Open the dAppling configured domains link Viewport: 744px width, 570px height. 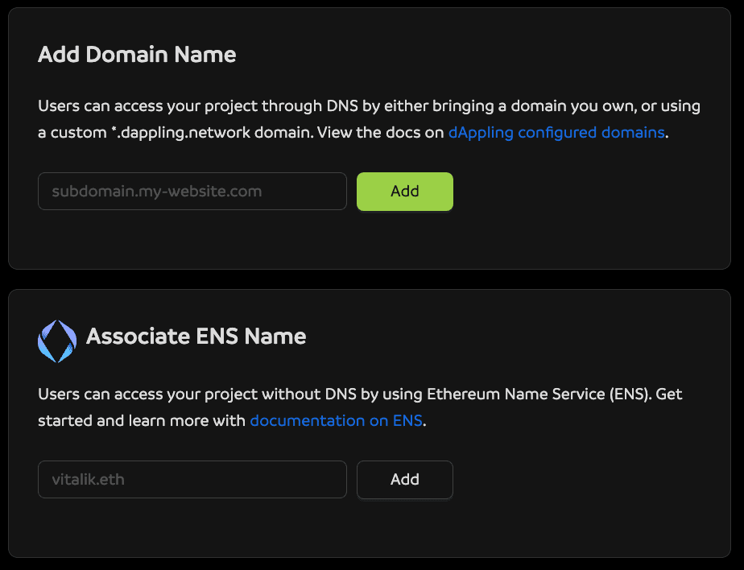(x=556, y=132)
